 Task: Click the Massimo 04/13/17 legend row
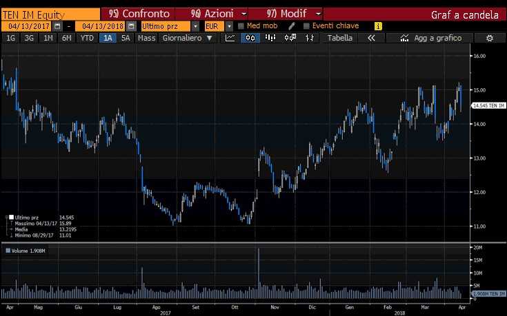[x=41, y=223]
